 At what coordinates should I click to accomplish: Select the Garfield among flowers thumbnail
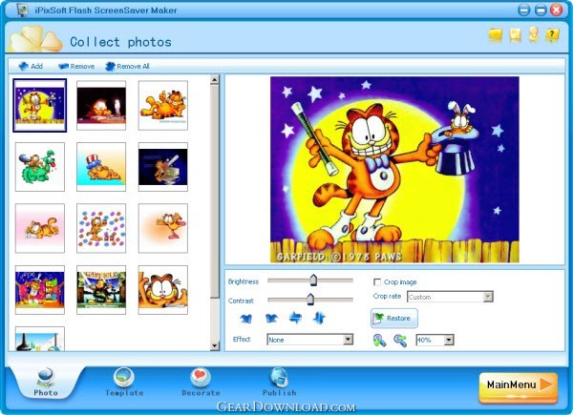(101, 228)
